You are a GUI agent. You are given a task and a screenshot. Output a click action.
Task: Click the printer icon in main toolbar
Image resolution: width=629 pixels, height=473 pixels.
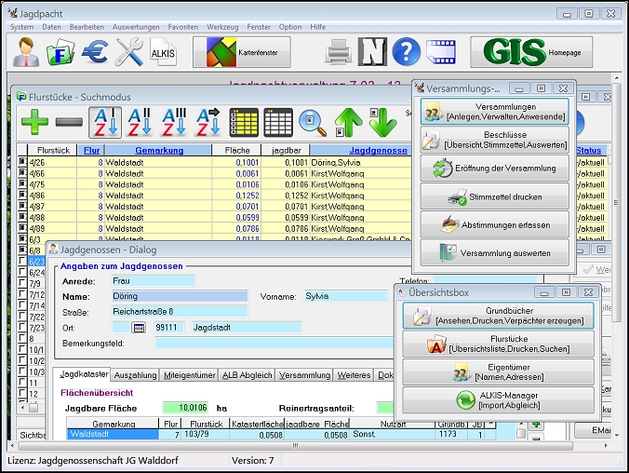point(337,52)
